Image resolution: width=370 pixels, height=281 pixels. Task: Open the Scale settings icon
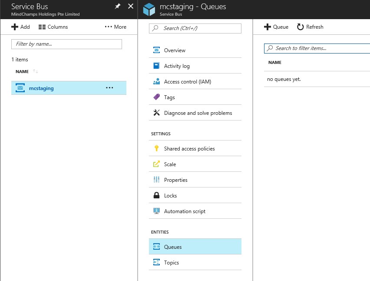(156, 164)
